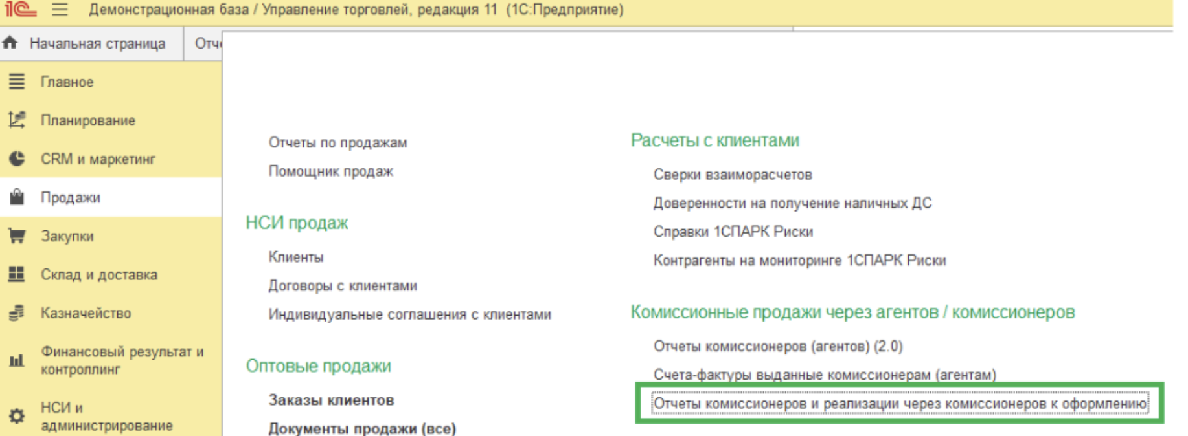The height and width of the screenshot is (436, 1188).
Task: Open Договоры с клиентами link
Action: click(343, 286)
